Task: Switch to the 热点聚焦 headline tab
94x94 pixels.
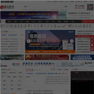Action: (x=59, y=70)
